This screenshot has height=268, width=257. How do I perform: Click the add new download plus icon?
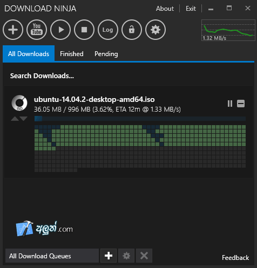pos(13,30)
